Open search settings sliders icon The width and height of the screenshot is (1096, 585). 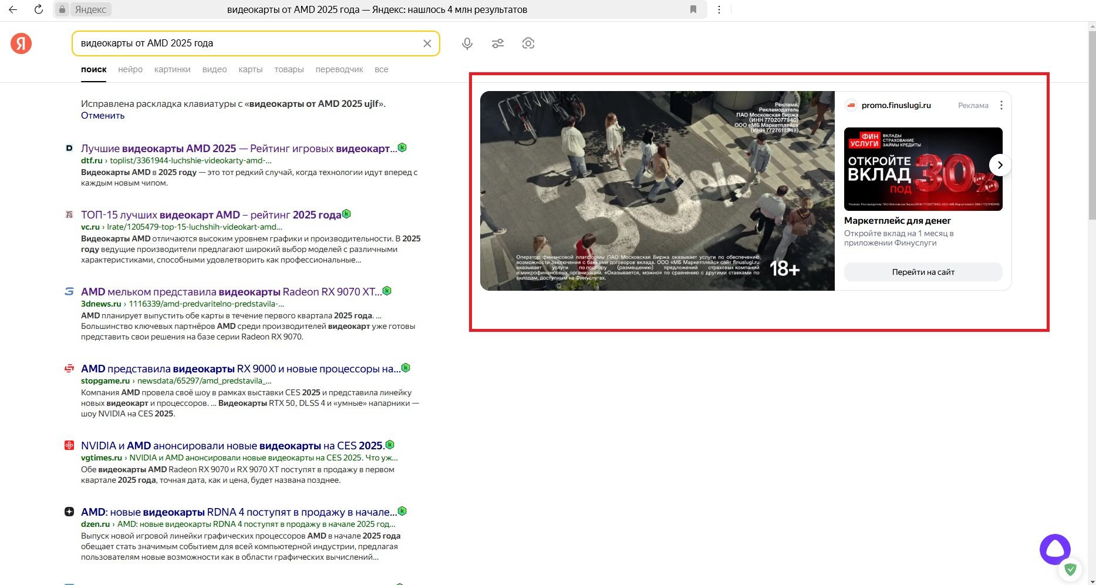point(498,43)
